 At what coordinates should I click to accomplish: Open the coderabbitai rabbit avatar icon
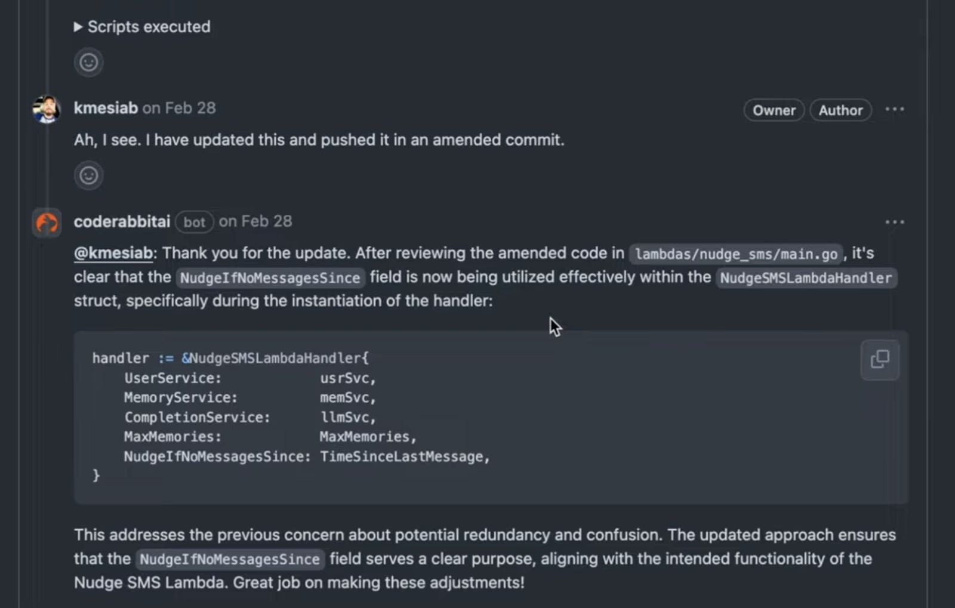click(x=47, y=223)
